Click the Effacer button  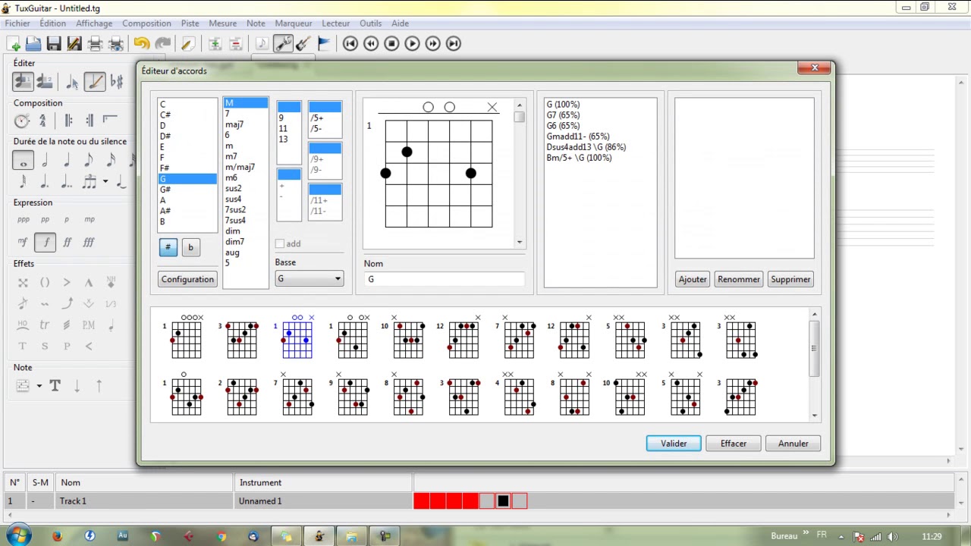(x=734, y=444)
